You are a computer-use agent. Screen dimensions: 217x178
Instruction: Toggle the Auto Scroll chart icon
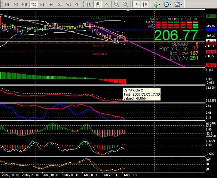pos(136,5)
